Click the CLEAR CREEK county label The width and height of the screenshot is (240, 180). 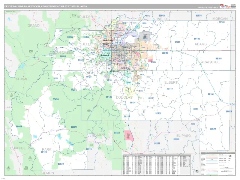62,52
